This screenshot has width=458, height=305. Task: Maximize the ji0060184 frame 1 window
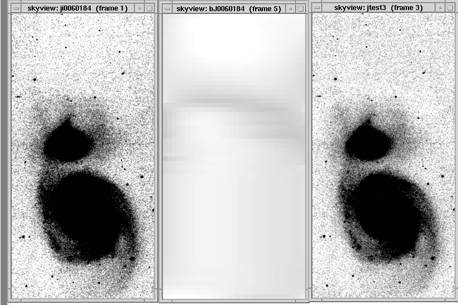pos(150,8)
